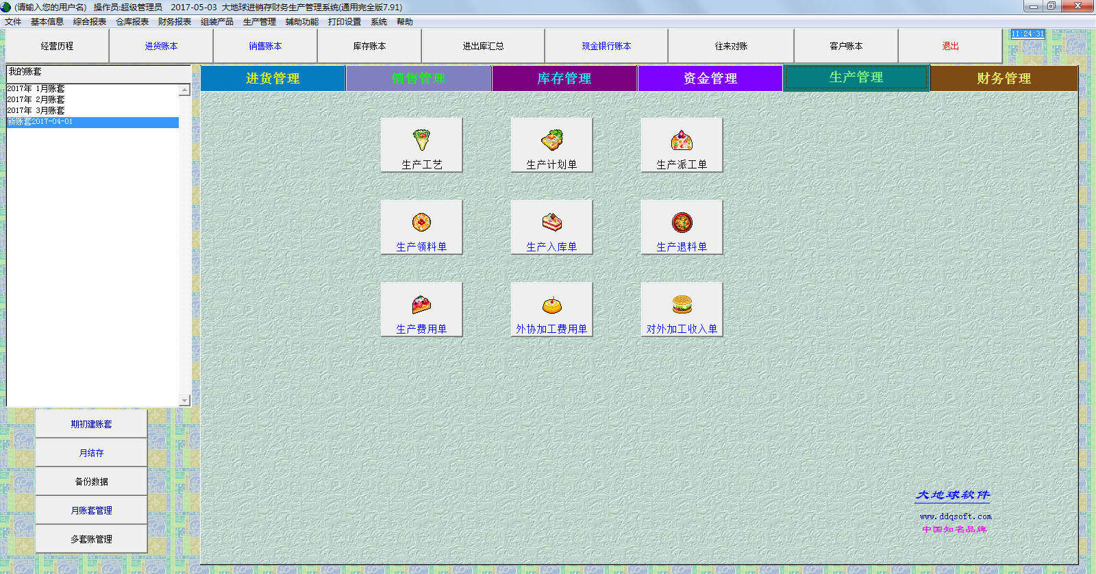The height and width of the screenshot is (574, 1096).
Task: Click the clock display 11:24:31
Action: point(1028,34)
